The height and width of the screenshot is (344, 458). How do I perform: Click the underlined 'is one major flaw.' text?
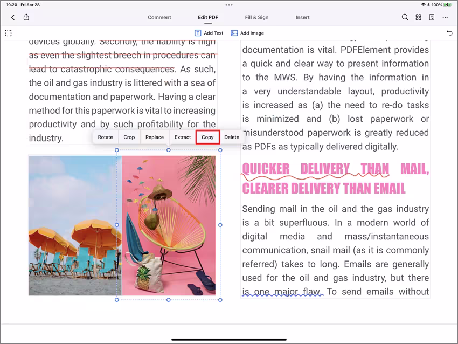282,291
